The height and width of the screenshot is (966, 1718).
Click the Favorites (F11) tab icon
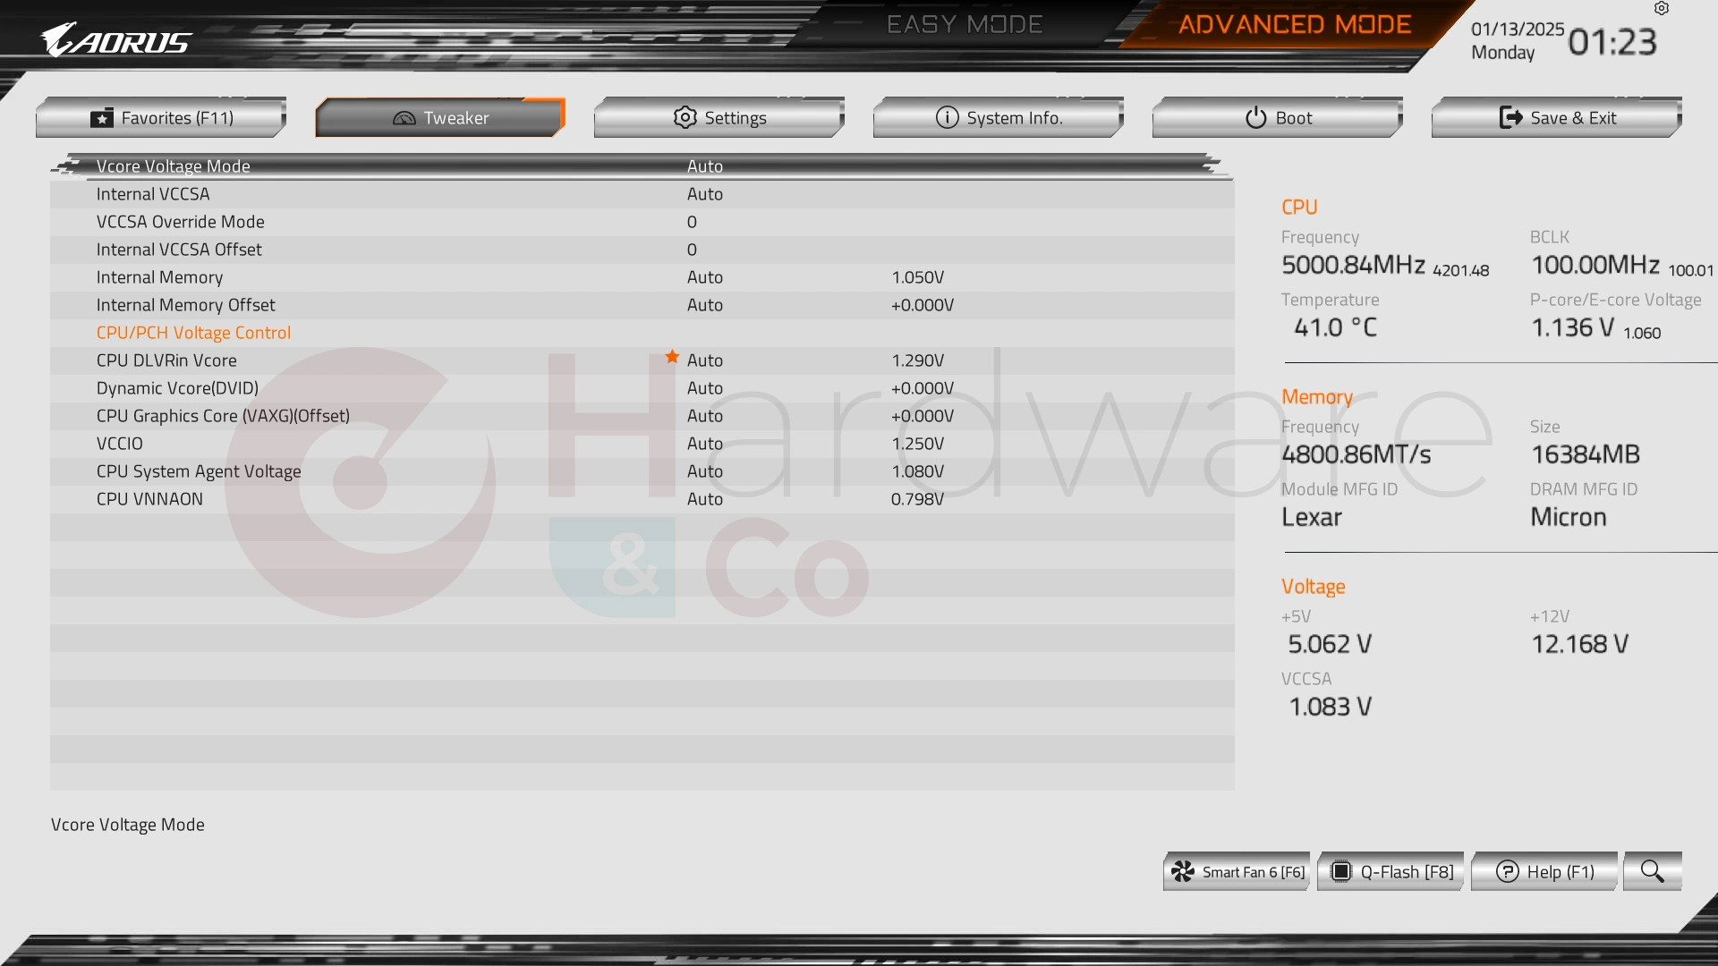pos(103,117)
